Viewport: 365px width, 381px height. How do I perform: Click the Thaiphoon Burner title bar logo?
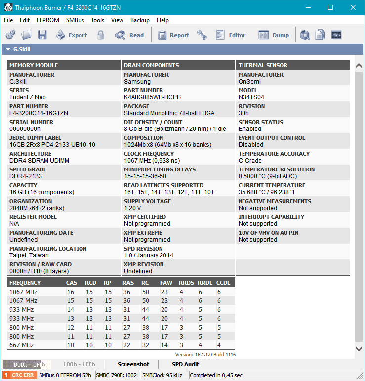pyautogui.click(x=8, y=8)
